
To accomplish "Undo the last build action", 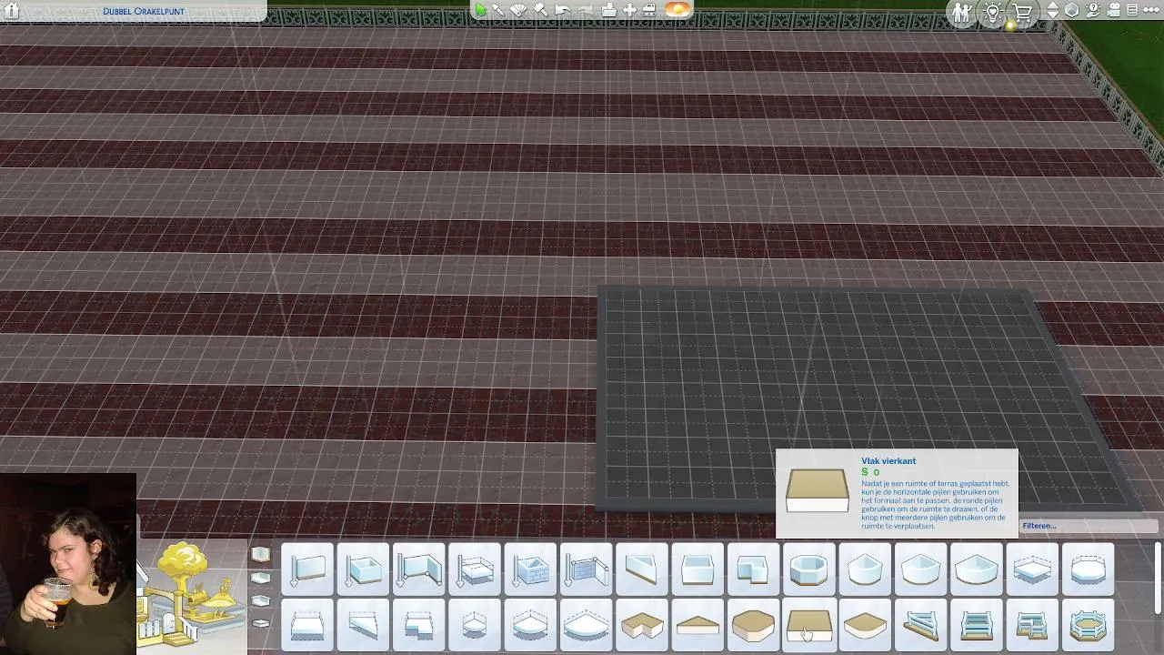I will 562,10.
